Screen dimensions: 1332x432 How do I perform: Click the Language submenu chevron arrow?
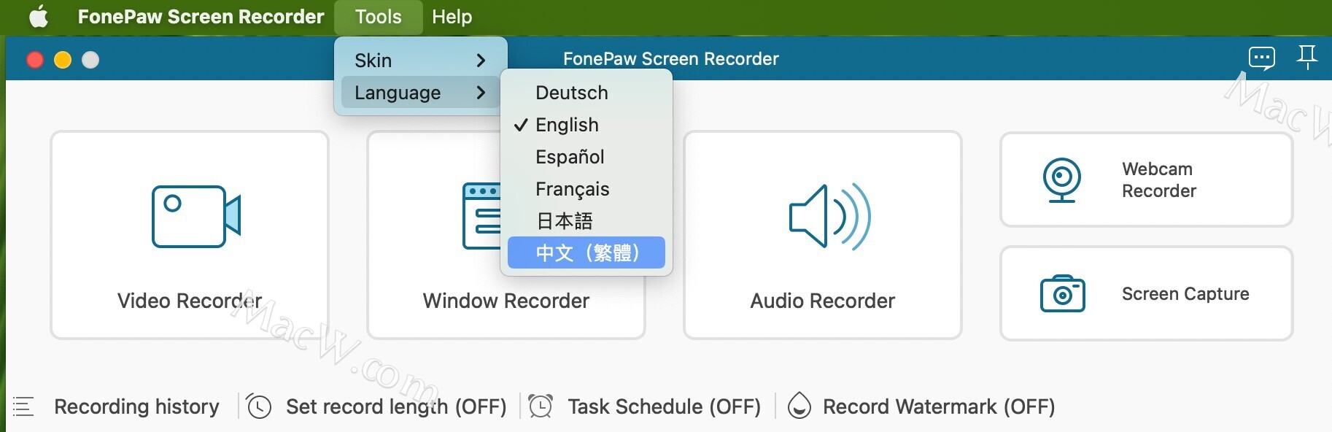[x=481, y=93]
